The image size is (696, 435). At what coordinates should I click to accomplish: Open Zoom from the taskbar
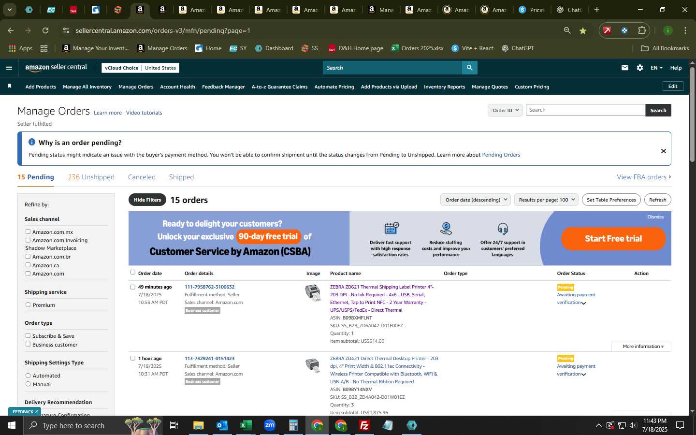coord(270,425)
